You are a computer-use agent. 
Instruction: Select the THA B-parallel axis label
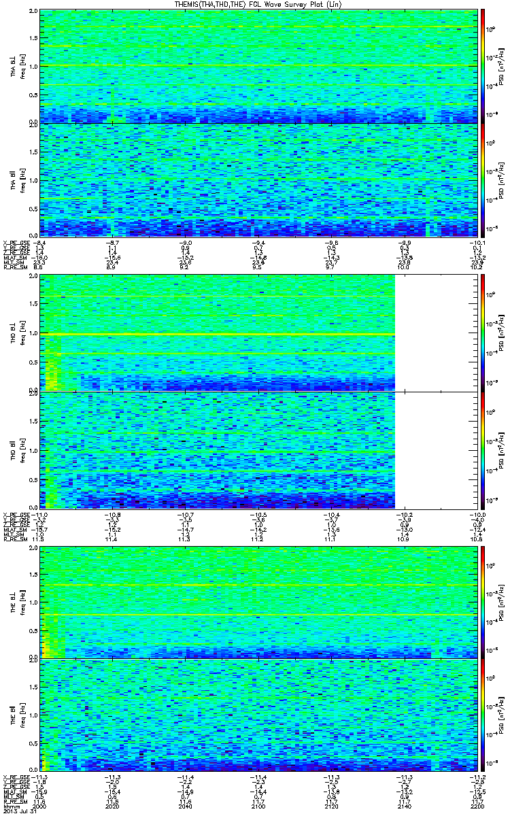tap(12, 181)
